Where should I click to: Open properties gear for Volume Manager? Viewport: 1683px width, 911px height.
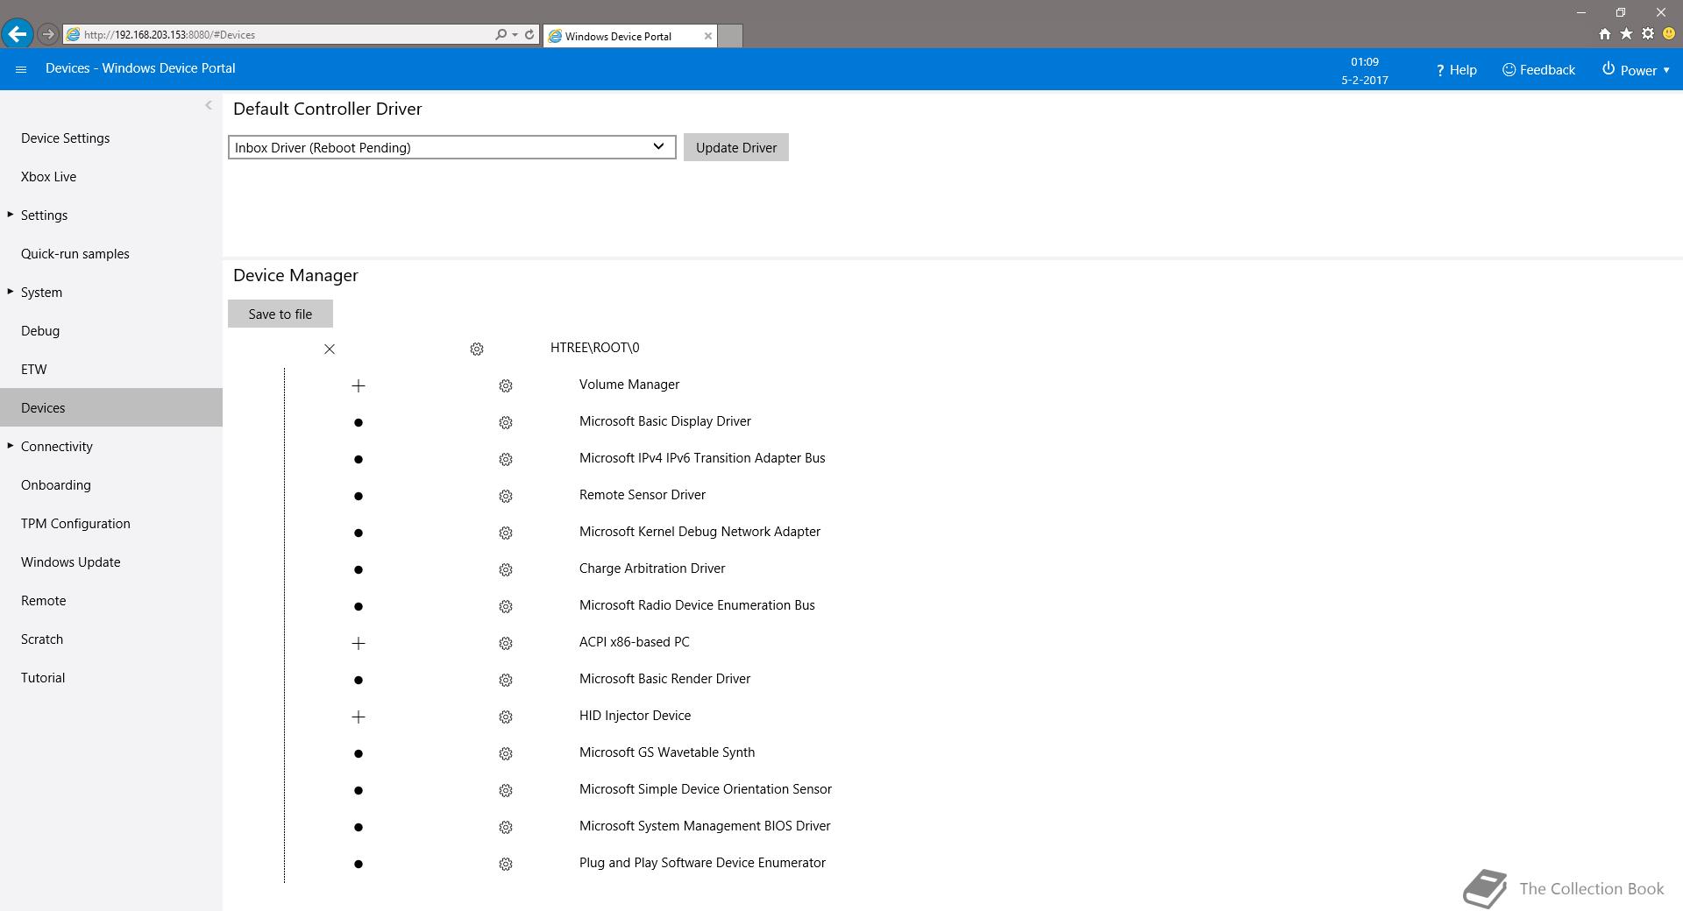coord(506,385)
